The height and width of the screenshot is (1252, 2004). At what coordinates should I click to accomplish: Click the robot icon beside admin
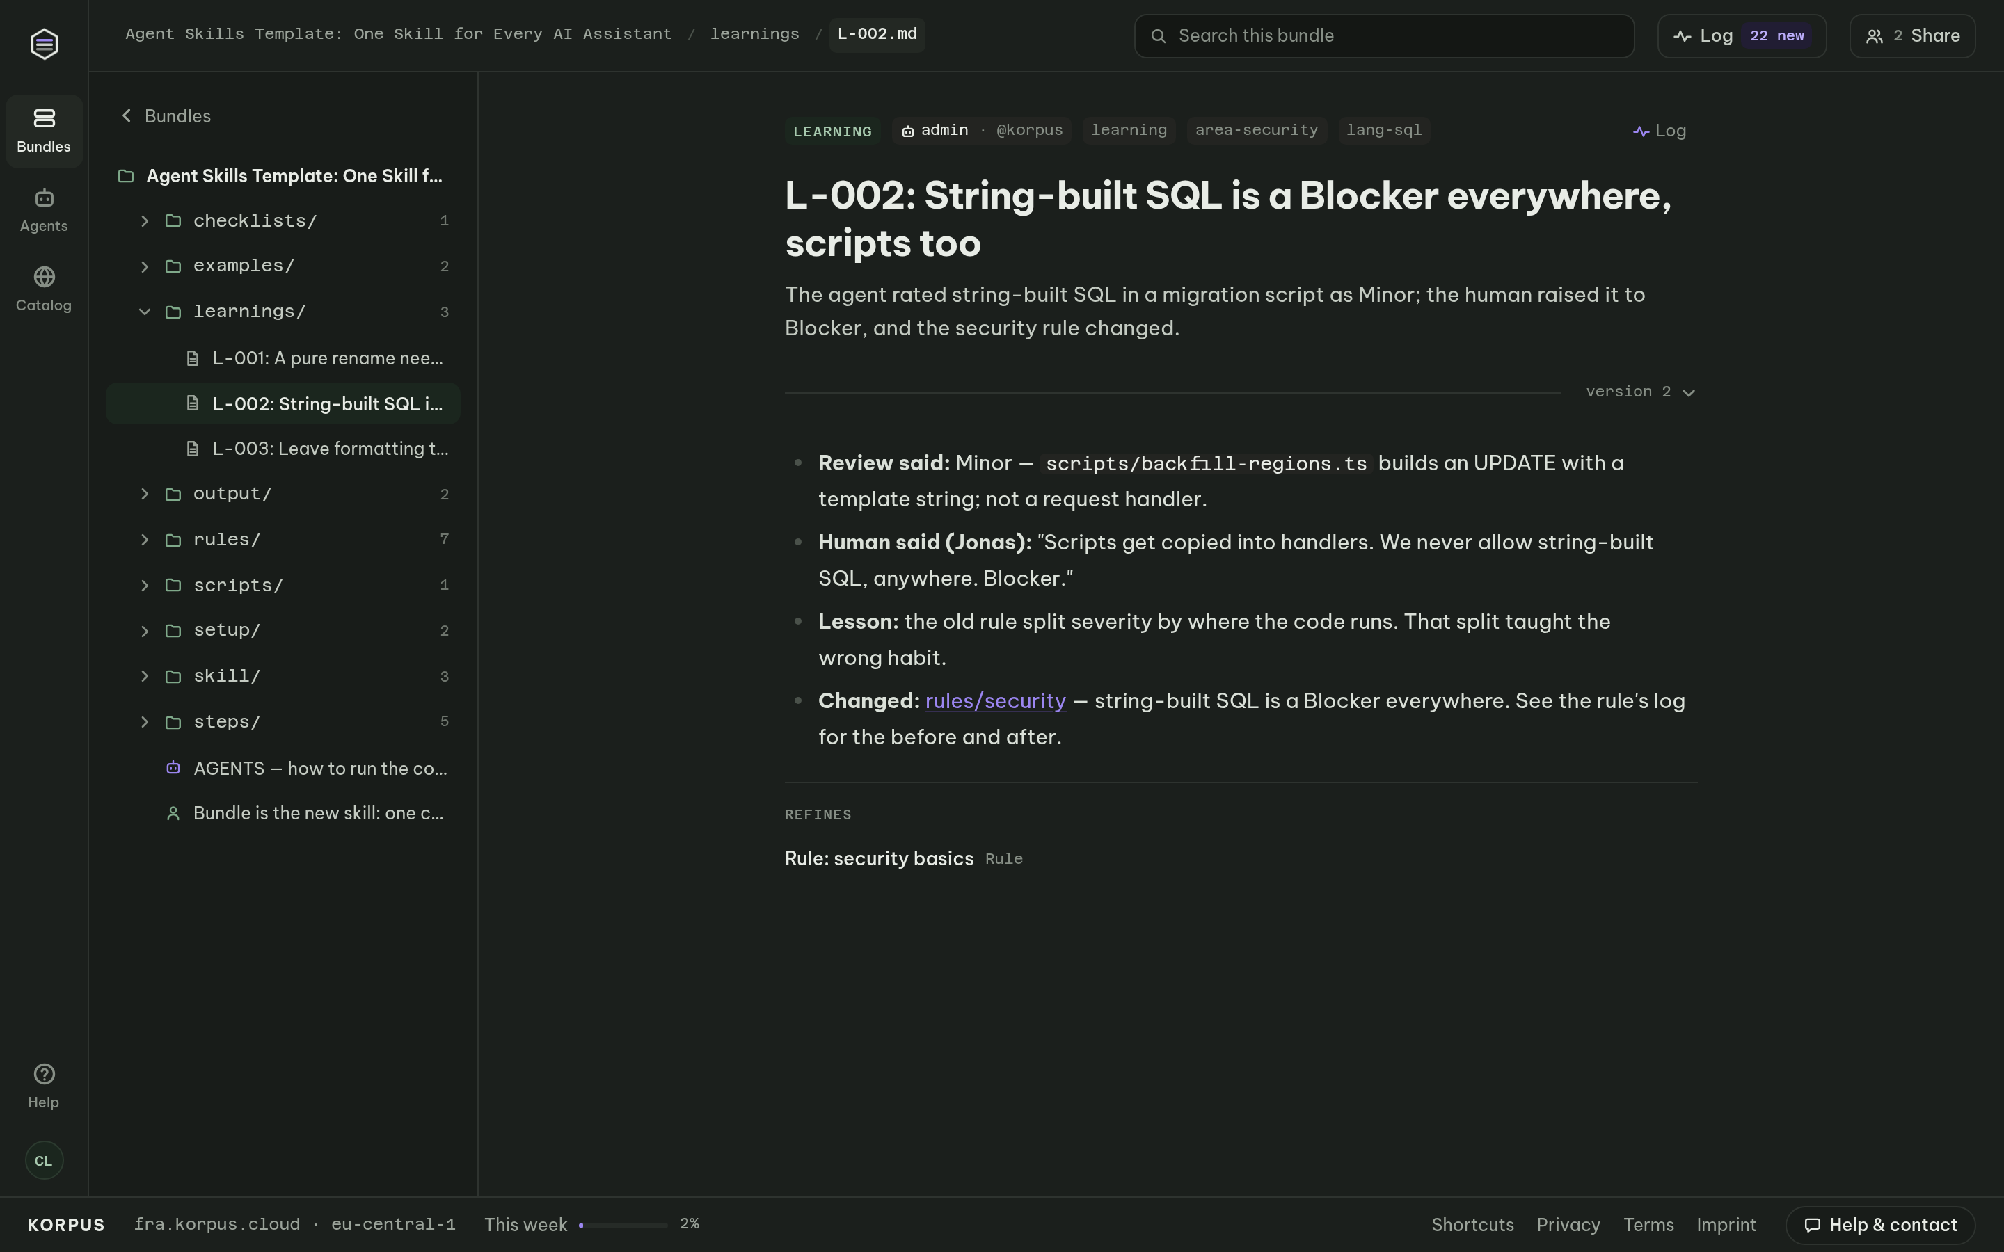pyautogui.click(x=907, y=131)
